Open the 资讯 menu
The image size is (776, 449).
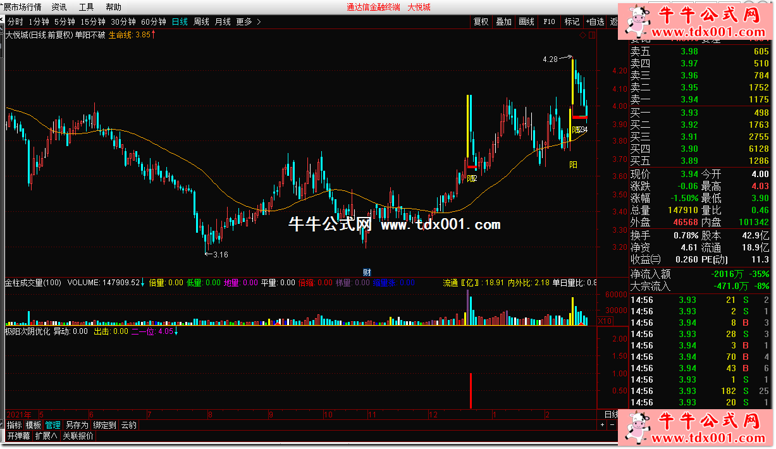[59, 7]
